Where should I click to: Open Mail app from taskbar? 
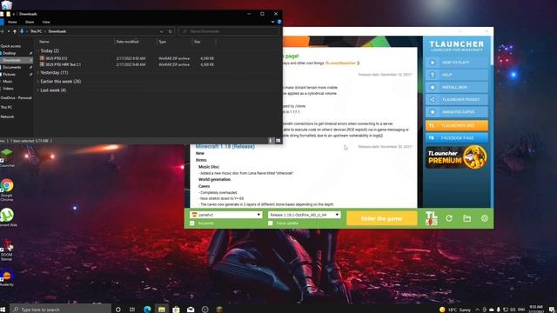coord(191,310)
